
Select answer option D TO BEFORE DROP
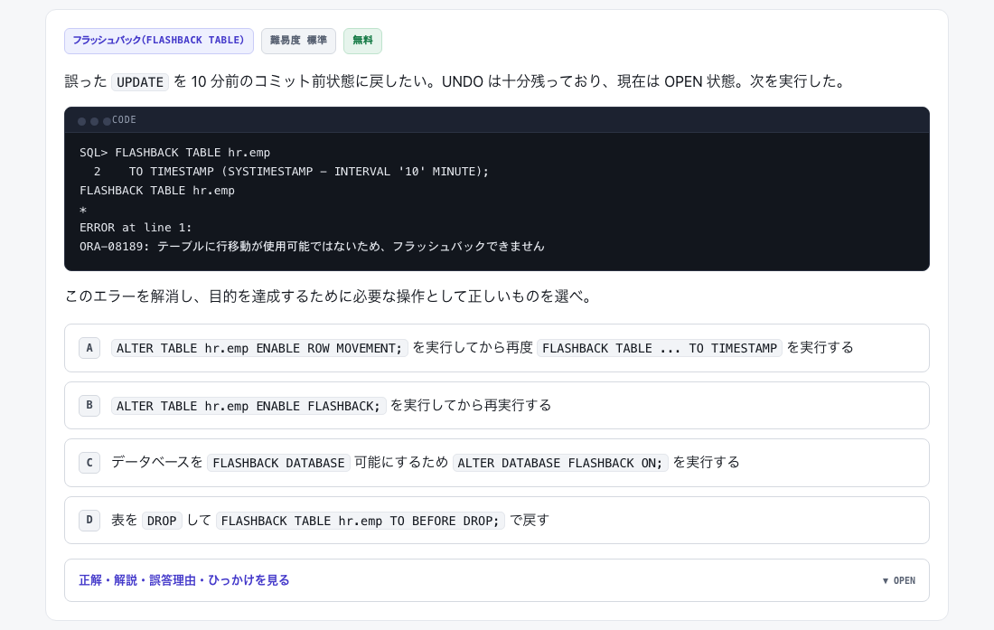pos(496,521)
